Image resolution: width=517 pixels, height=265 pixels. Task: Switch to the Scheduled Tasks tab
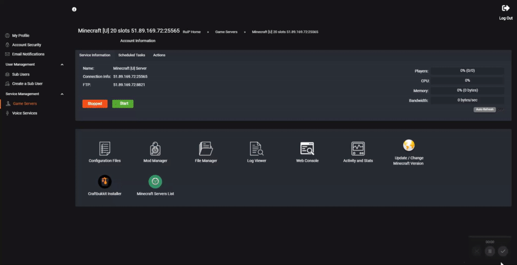pos(131,55)
